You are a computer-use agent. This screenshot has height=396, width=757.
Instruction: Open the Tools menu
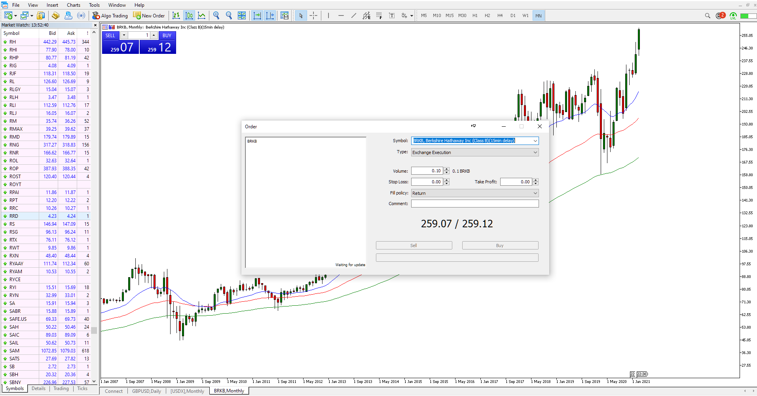tap(94, 5)
